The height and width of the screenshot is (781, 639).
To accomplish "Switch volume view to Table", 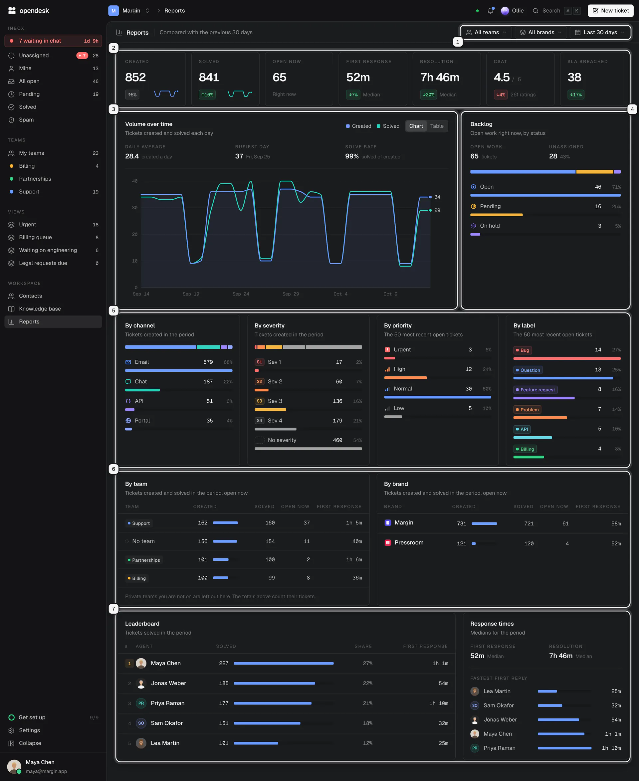I will point(437,126).
